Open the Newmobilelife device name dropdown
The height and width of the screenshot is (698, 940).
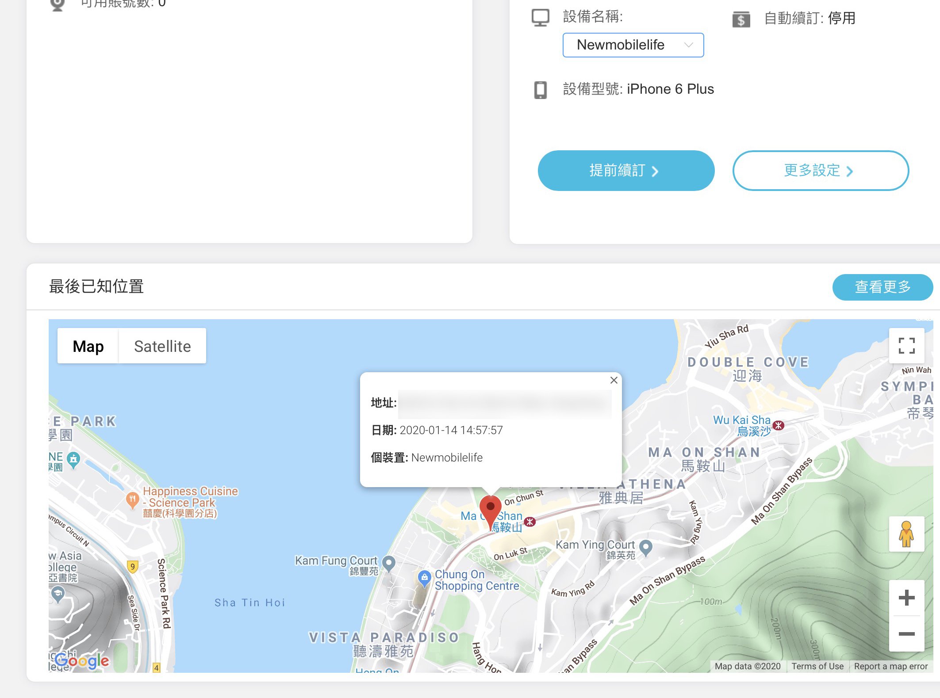click(633, 45)
